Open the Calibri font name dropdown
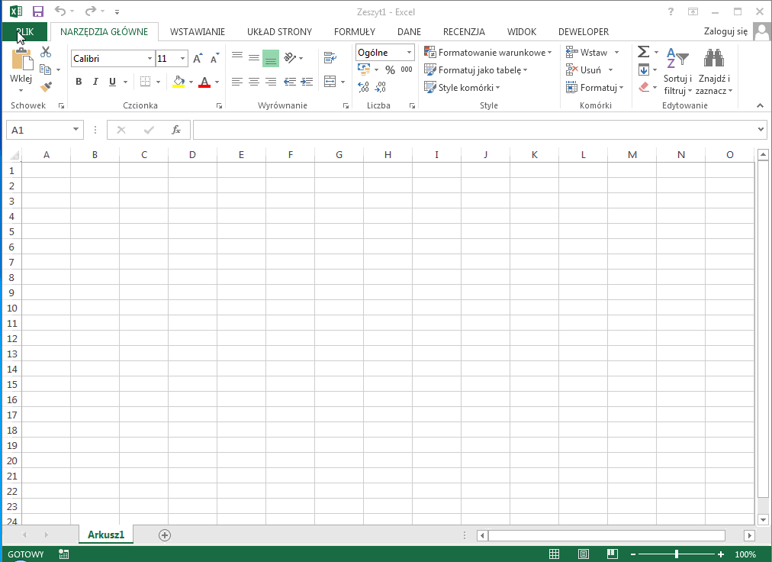 pos(150,59)
